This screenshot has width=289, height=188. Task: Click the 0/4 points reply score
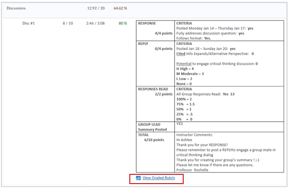[164, 49]
